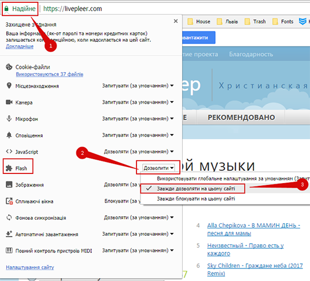Viewport: 310px width, 281px height.
Task: Expand the Камера permission dropdown
Action: pyautogui.click(x=138, y=102)
